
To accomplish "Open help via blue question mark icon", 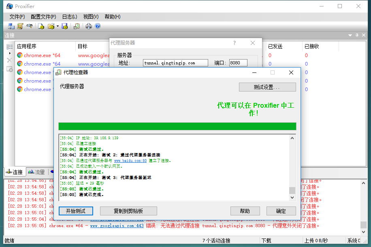I will pos(98,26).
